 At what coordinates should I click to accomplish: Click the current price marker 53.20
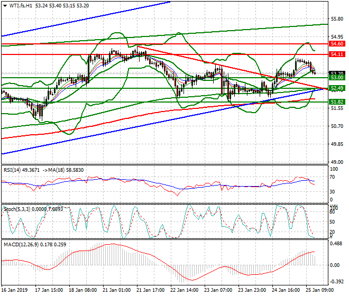coord(337,73)
